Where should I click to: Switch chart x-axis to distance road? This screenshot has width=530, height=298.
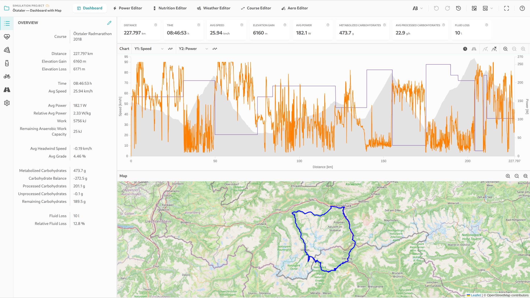474,49
